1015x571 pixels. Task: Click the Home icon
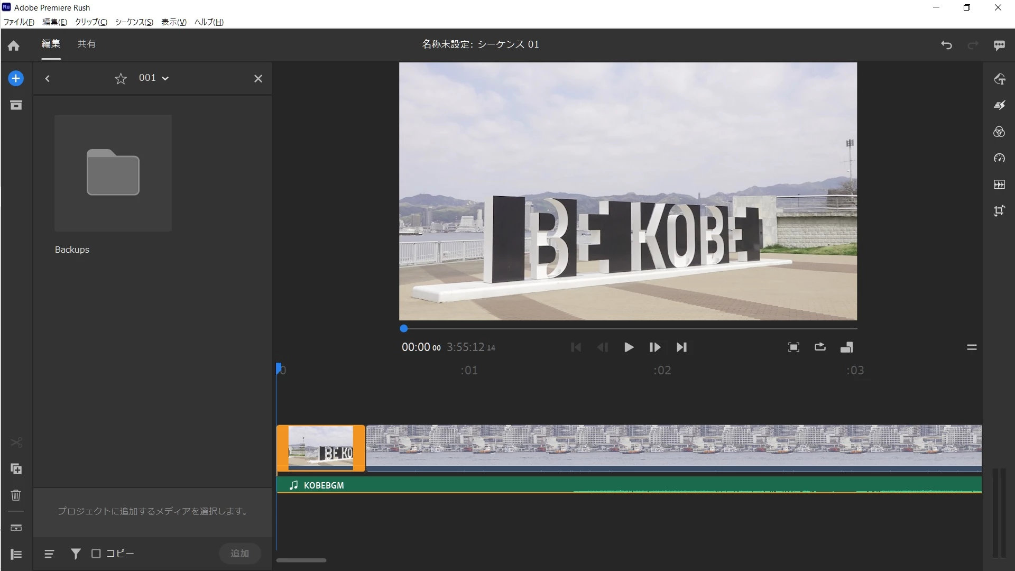point(14,46)
